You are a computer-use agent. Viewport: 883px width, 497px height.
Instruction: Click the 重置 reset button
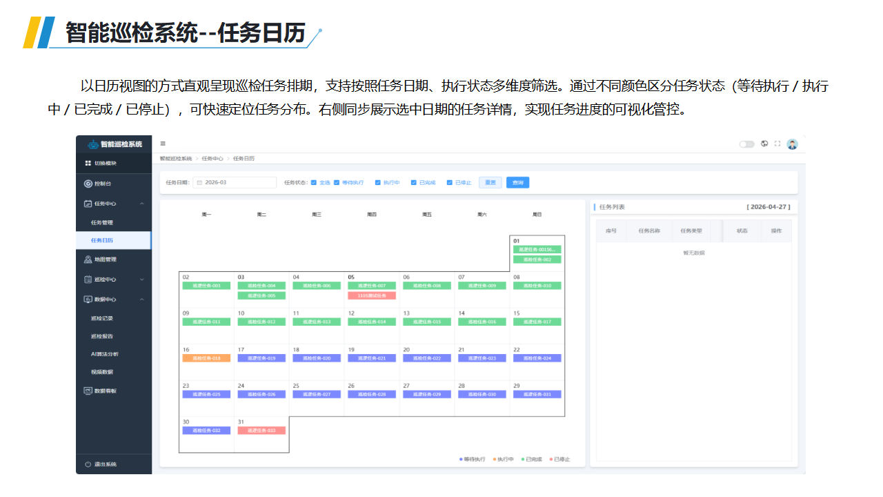point(490,183)
